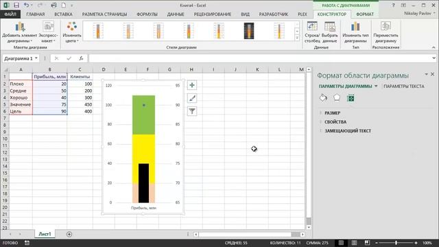The width and height of the screenshot is (439, 247).
Task: Click the insert function fx icon
Action: (81, 58)
